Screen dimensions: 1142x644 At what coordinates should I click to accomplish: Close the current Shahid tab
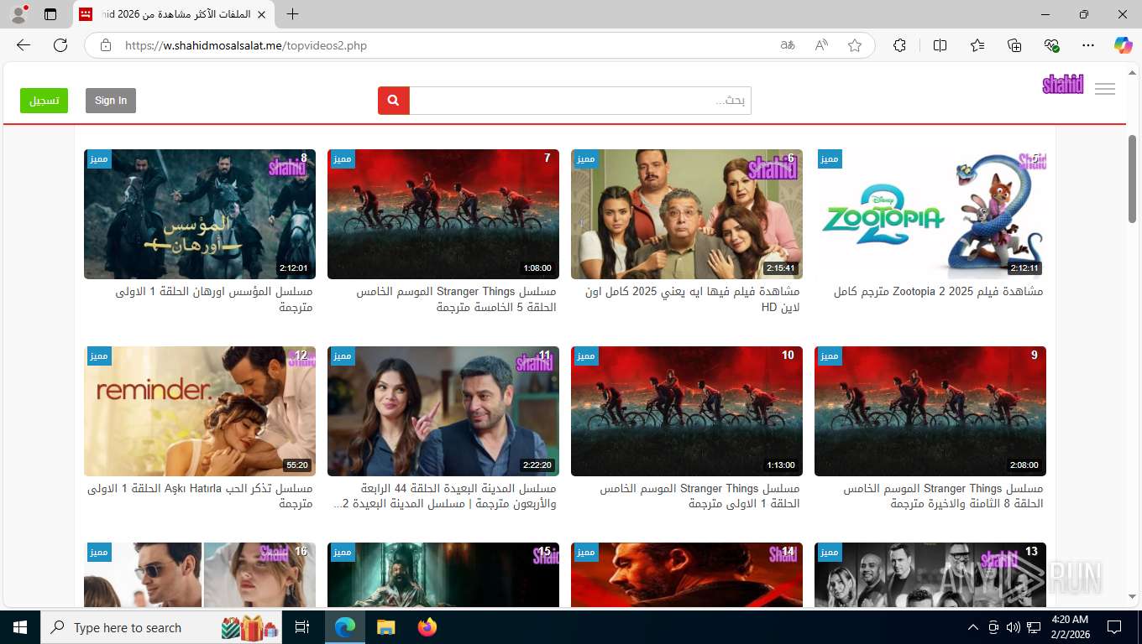coord(261,14)
